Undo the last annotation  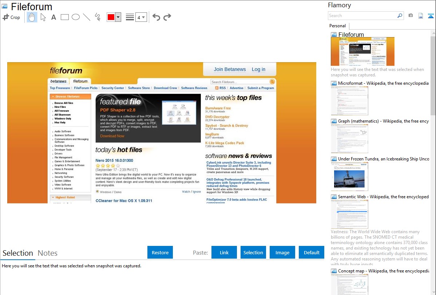pyautogui.click(x=156, y=17)
